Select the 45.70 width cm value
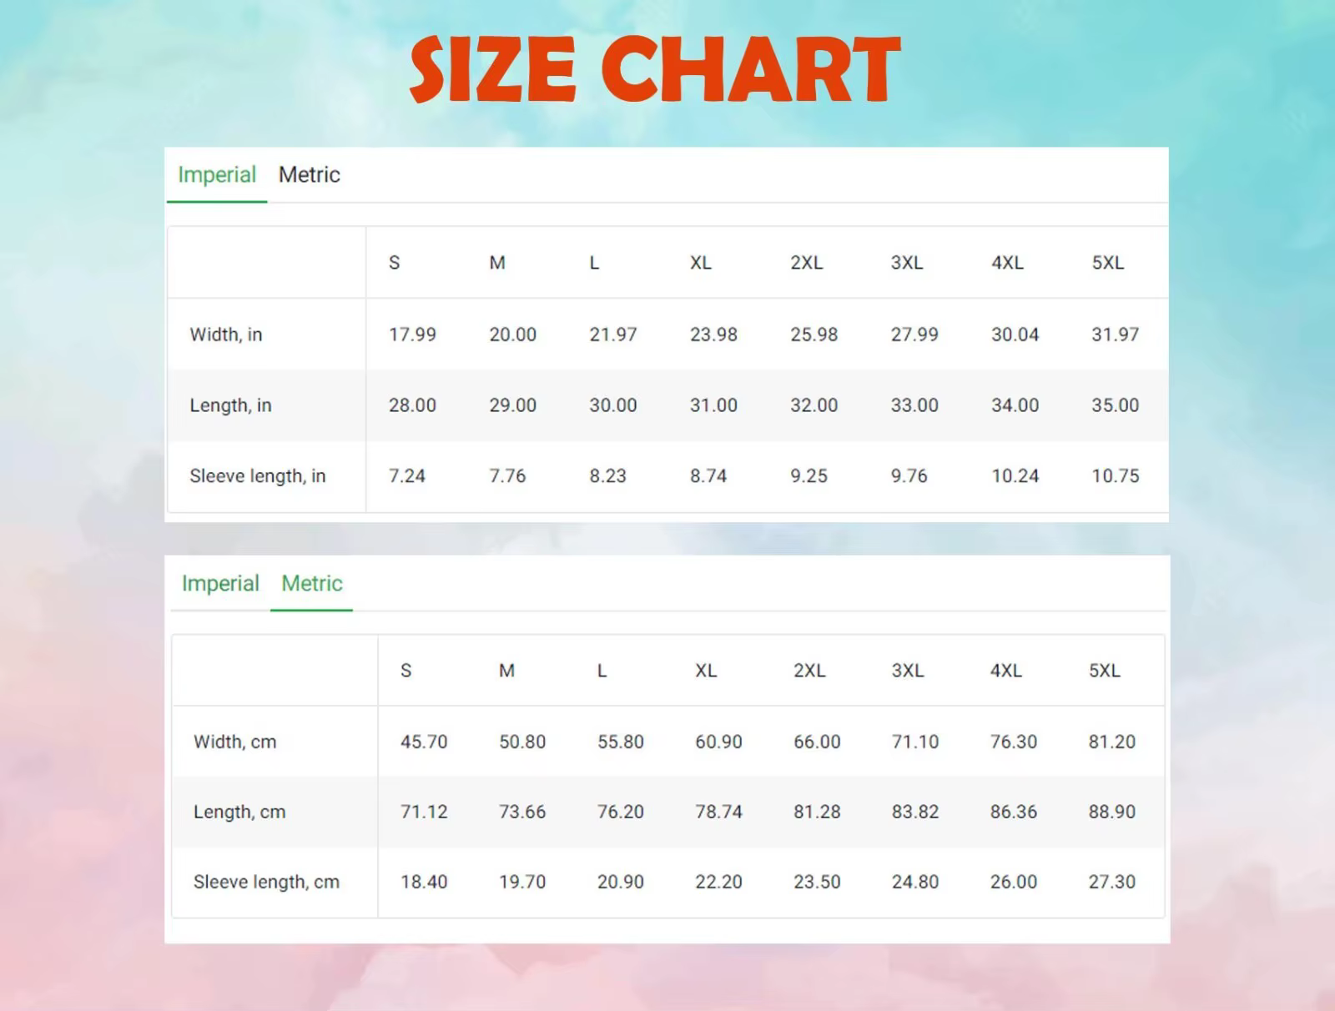The image size is (1335, 1011). [424, 742]
